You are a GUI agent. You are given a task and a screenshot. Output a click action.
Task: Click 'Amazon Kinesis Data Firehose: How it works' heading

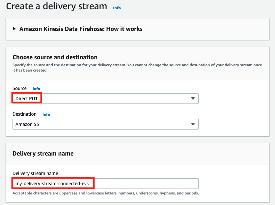[x=81, y=29]
